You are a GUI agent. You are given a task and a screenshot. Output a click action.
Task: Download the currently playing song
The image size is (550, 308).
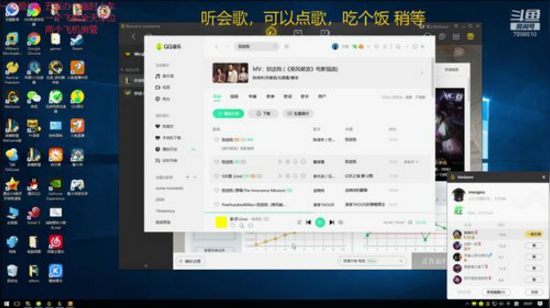click(x=241, y=226)
